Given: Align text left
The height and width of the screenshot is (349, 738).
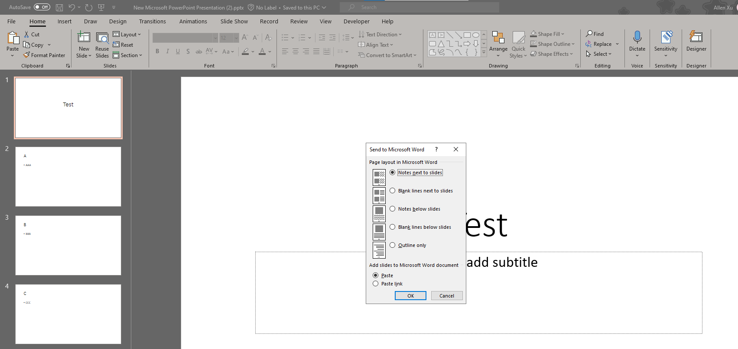Looking at the screenshot, I should pos(285,51).
